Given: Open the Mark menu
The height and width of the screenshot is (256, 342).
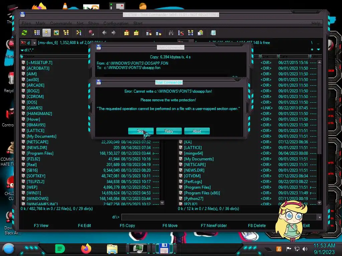Looking at the screenshot, I should [x=40, y=23].
